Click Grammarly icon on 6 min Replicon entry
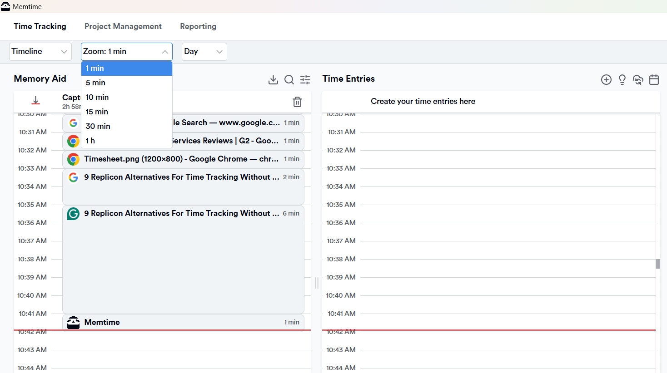This screenshot has width=667, height=373. (x=73, y=214)
